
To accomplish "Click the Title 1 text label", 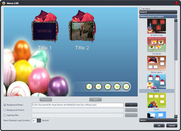I will [x=45, y=48].
